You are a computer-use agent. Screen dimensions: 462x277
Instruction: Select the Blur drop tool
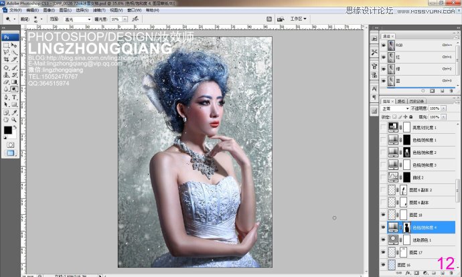point(6,89)
